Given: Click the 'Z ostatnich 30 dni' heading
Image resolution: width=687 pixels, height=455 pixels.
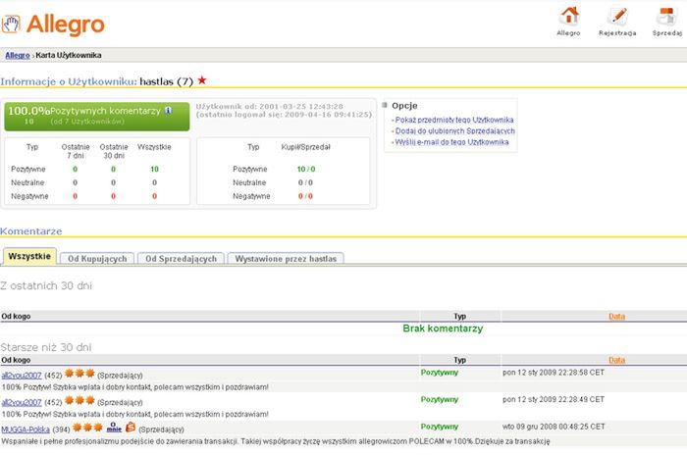Looking at the screenshot, I should 46,286.
